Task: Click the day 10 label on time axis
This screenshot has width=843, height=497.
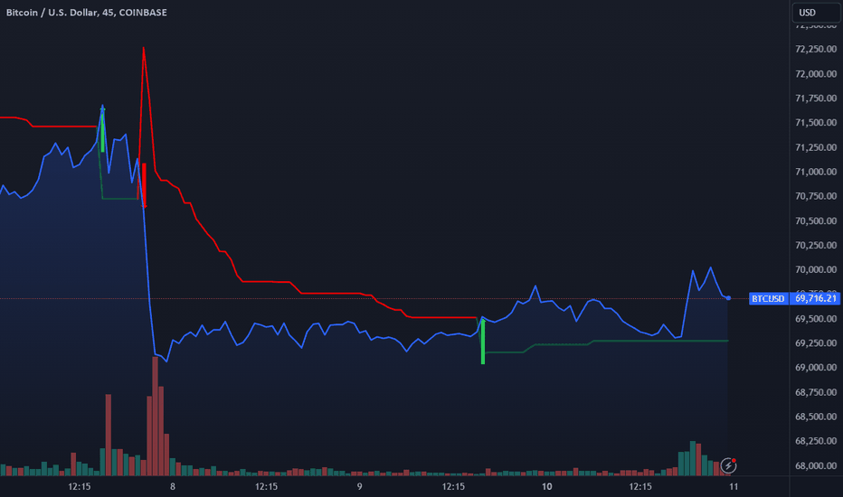Action: (x=546, y=487)
